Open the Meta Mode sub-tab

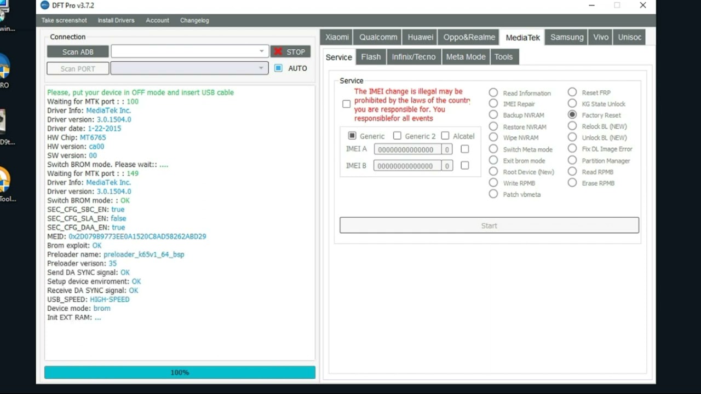pyautogui.click(x=466, y=57)
